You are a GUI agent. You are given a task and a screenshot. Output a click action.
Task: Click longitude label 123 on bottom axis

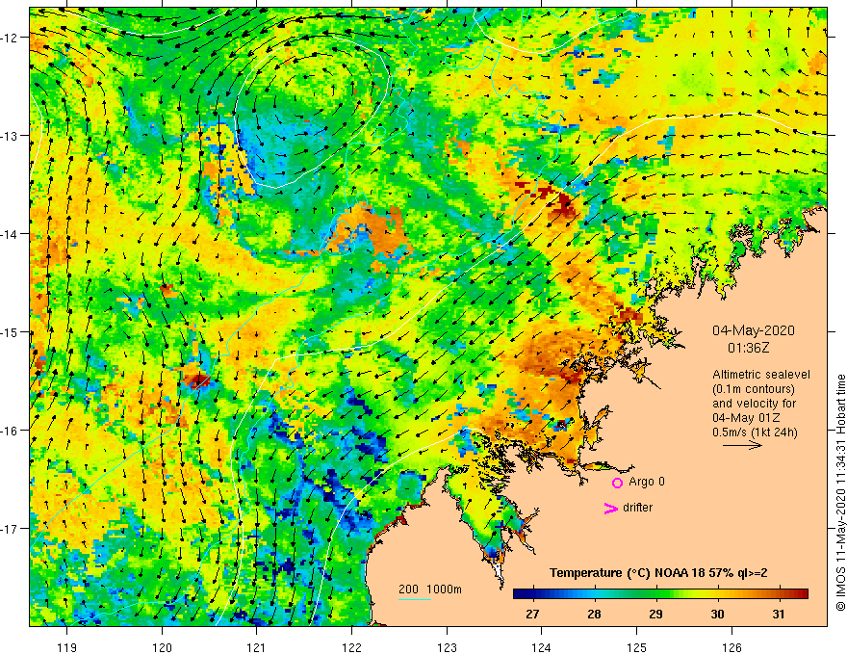point(447,647)
